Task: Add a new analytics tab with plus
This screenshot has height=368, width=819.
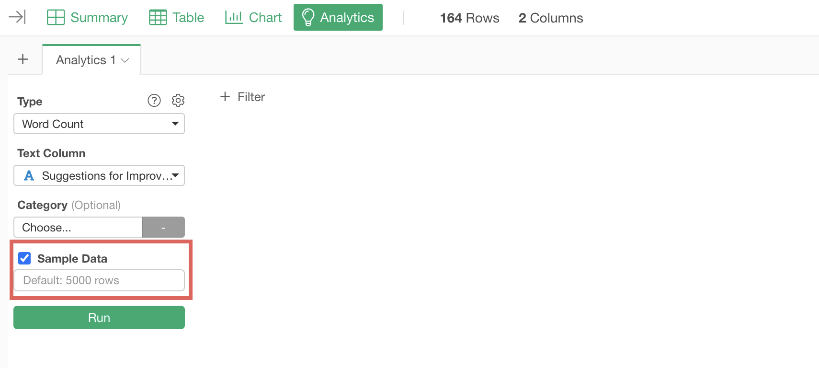Action: tap(23, 59)
